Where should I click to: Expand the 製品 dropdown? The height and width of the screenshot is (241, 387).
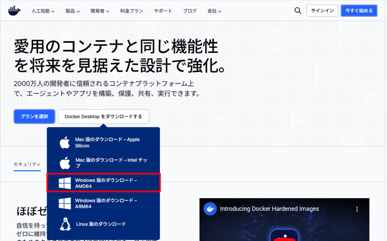pos(73,11)
